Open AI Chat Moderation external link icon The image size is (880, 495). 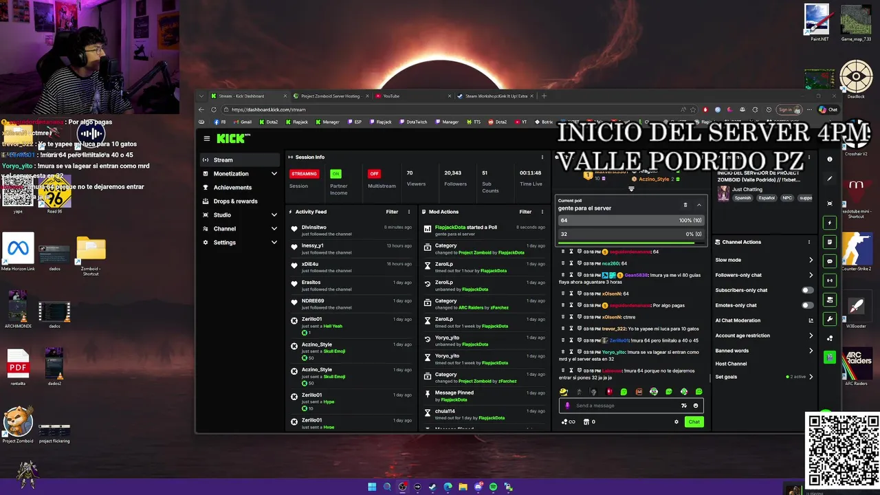pyautogui.click(x=811, y=320)
